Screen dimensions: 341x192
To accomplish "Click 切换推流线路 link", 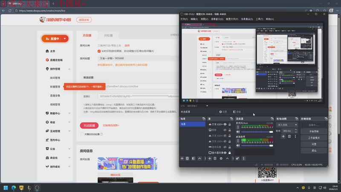I will click(x=111, y=125).
